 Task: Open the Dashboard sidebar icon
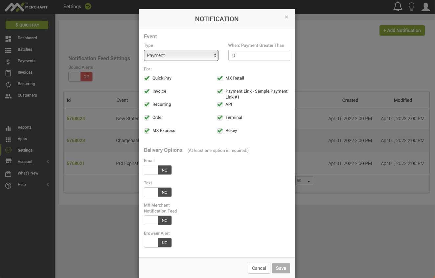pyautogui.click(x=8, y=38)
